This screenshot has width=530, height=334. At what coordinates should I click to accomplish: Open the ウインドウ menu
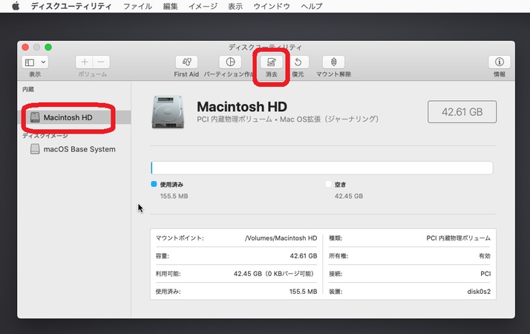click(272, 6)
